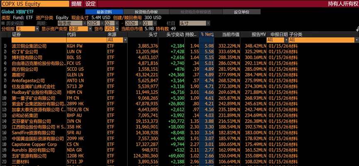
Task: Select the 五矿资源有限公司 row
Action: pyautogui.click(x=180, y=156)
